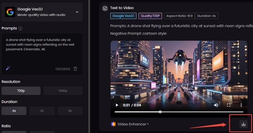Viewport: 253px width, 133px height.
Task: Choose 8s duration
Action: pos(70,111)
